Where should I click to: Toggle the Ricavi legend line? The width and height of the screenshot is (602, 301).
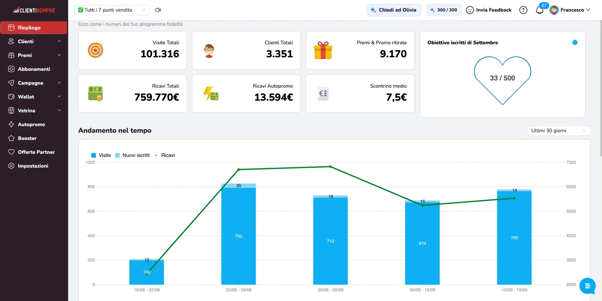[165, 155]
